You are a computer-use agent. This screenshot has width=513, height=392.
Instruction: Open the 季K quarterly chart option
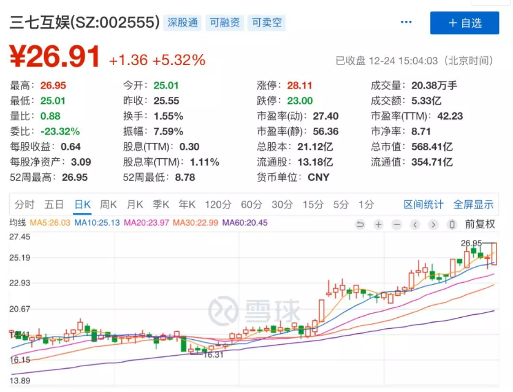[x=160, y=205]
